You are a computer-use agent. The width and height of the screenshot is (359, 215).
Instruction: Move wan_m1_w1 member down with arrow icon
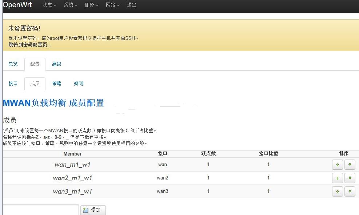coord(350,165)
